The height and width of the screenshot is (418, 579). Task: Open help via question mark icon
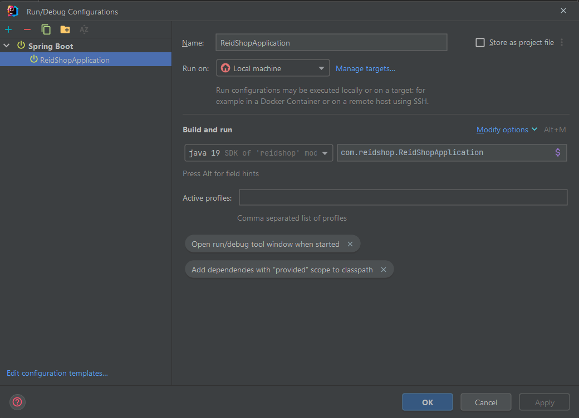(x=17, y=402)
